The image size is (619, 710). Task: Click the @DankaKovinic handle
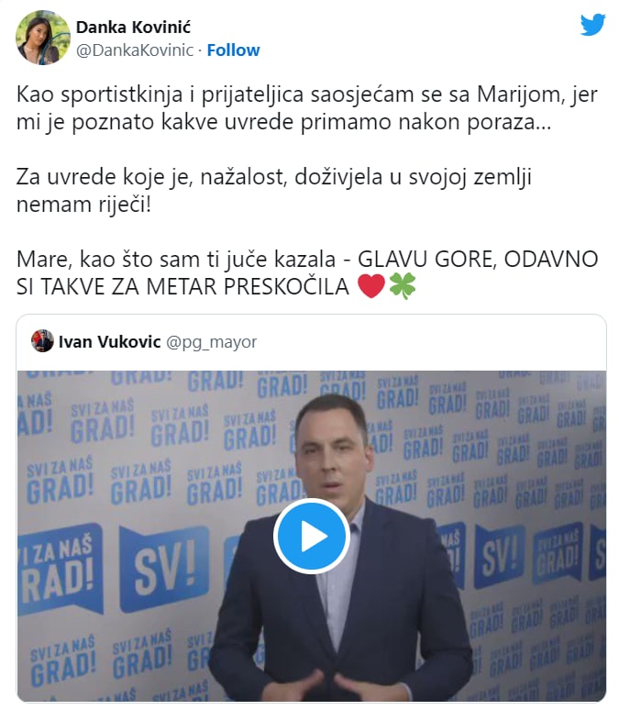click(135, 50)
